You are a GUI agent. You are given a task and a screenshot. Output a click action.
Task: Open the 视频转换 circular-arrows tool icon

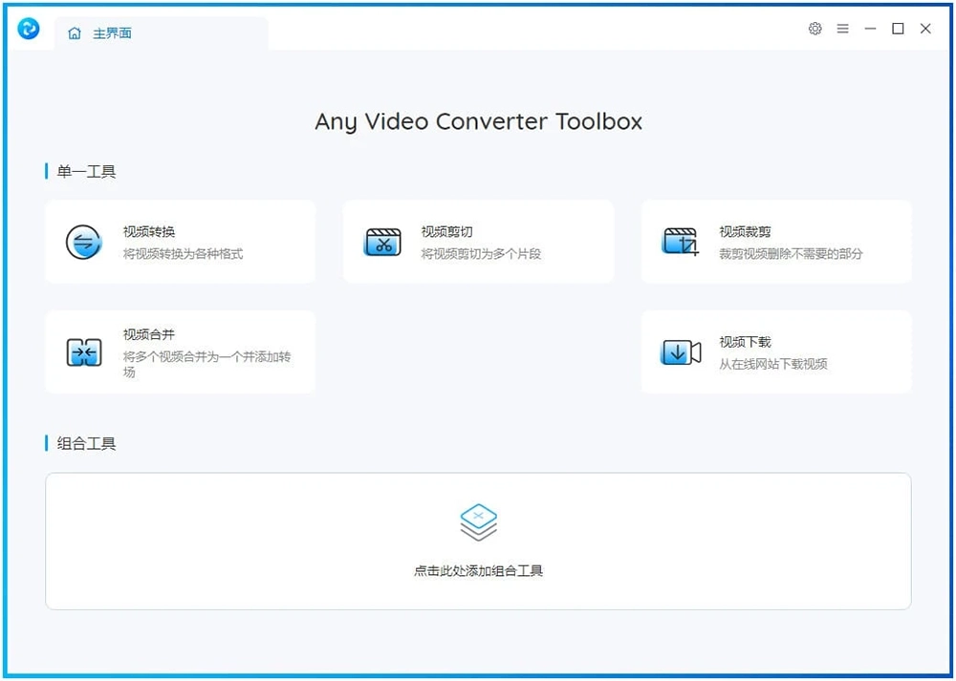(x=83, y=241)
